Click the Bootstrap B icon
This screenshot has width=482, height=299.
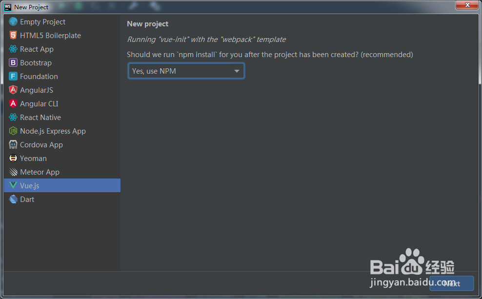[x=13, y=63]
